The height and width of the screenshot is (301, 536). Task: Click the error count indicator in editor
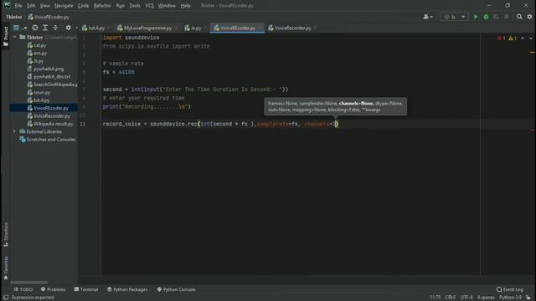coord(501,38)
